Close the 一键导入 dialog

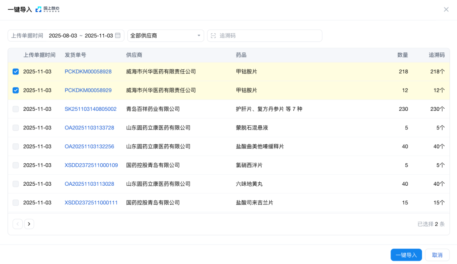click(446, 9)
